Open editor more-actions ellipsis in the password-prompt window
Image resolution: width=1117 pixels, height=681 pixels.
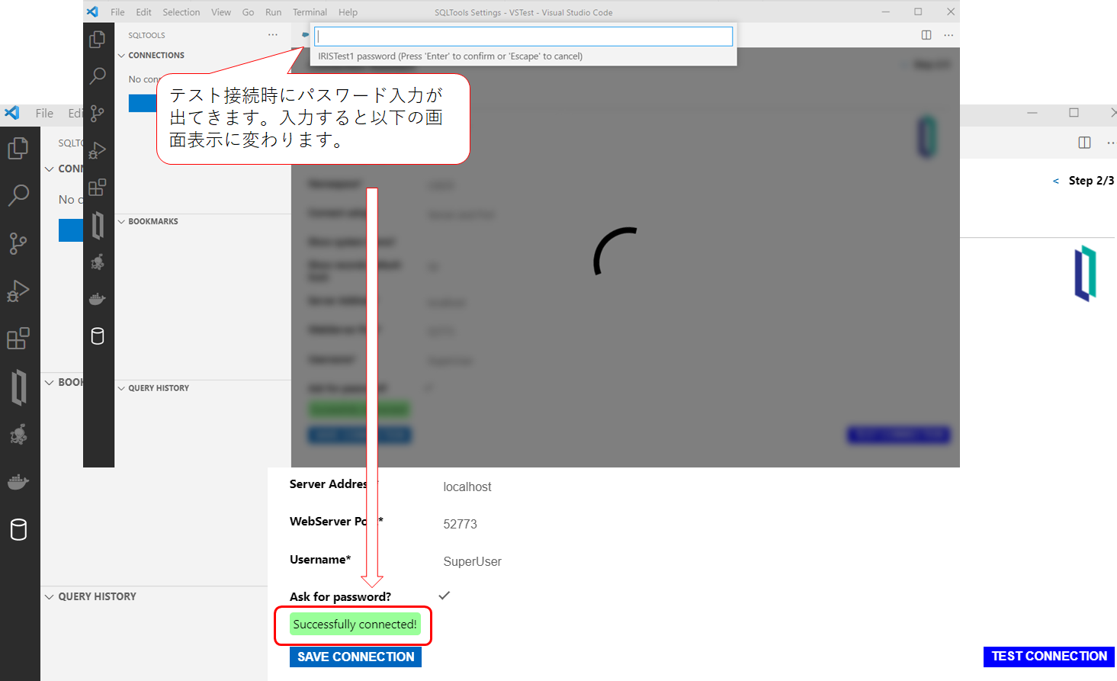[x=948, y=35]
